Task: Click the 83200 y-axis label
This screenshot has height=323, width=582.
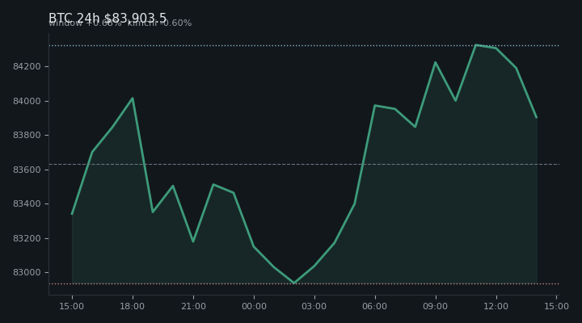Action: [27, 238]
